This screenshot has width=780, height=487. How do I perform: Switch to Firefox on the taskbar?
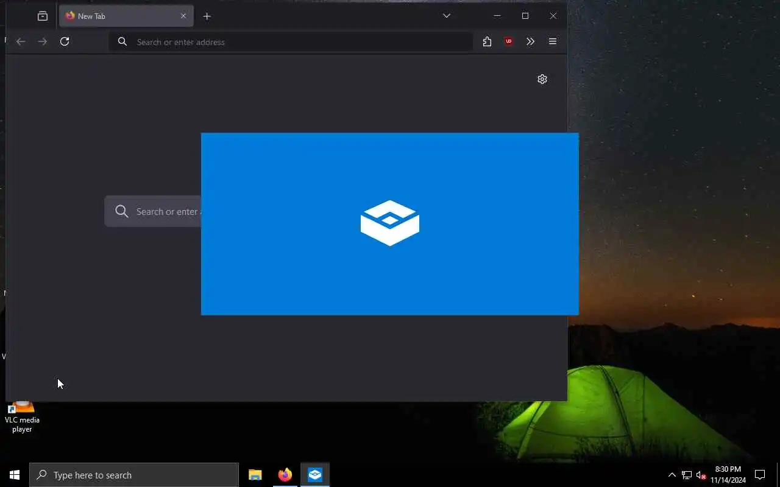pyautogui.click(x=285, y=475)
